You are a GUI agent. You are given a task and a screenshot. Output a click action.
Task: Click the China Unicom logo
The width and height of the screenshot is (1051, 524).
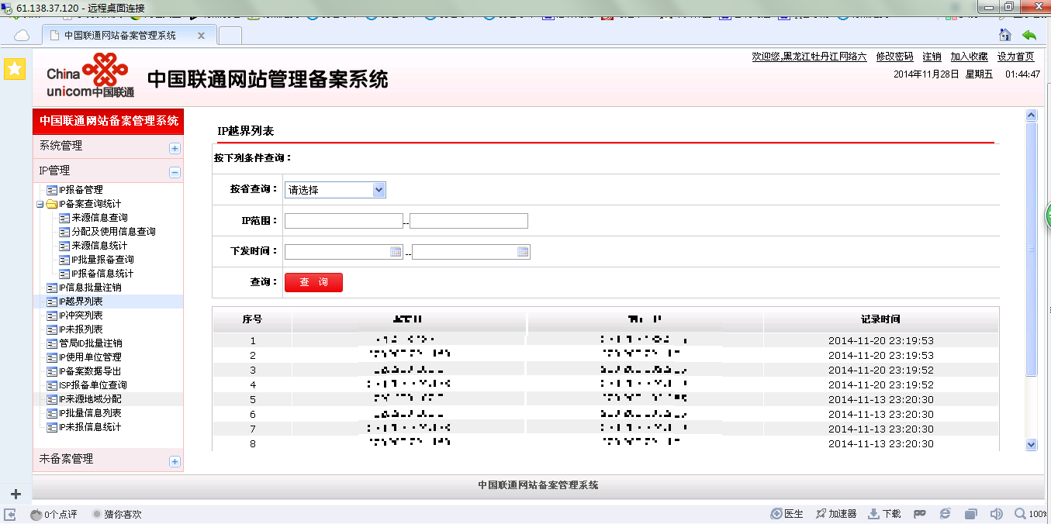pos(90,75)
